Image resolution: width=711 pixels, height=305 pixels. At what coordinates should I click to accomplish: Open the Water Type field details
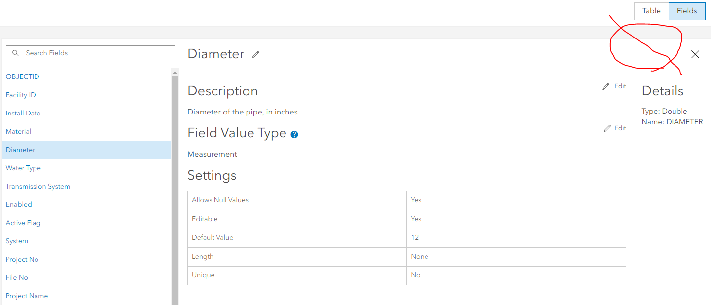[x=23, y=168]
